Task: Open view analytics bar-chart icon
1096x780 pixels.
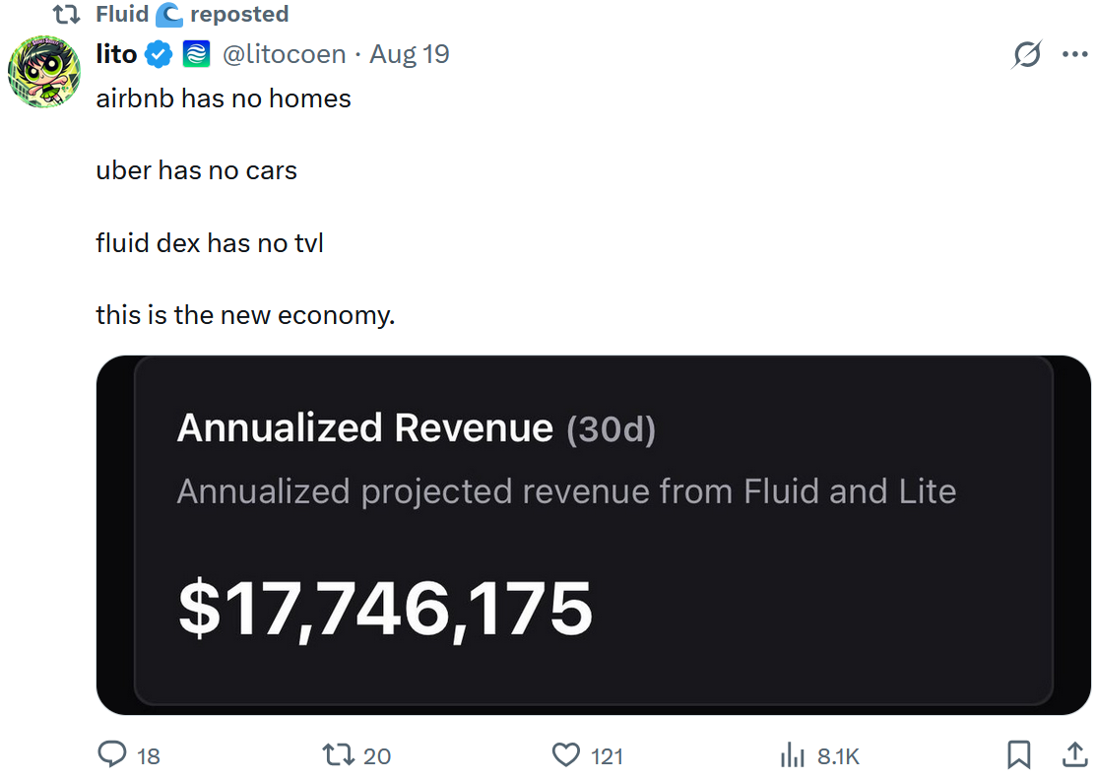Action: click(793, 754)
